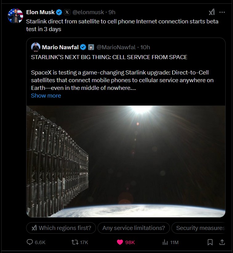
Task: Open the @elonmusk handle link
Action: point(88,12)
